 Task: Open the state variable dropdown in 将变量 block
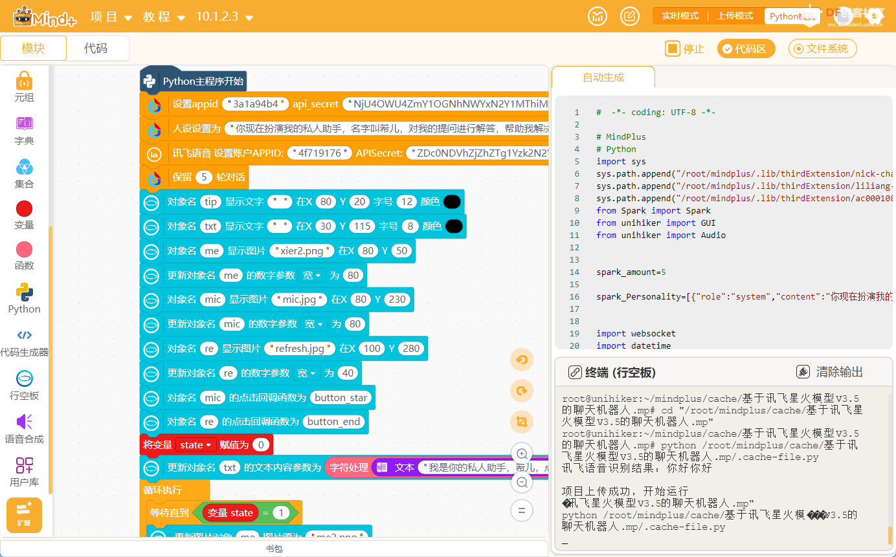[x=197, y=445]
